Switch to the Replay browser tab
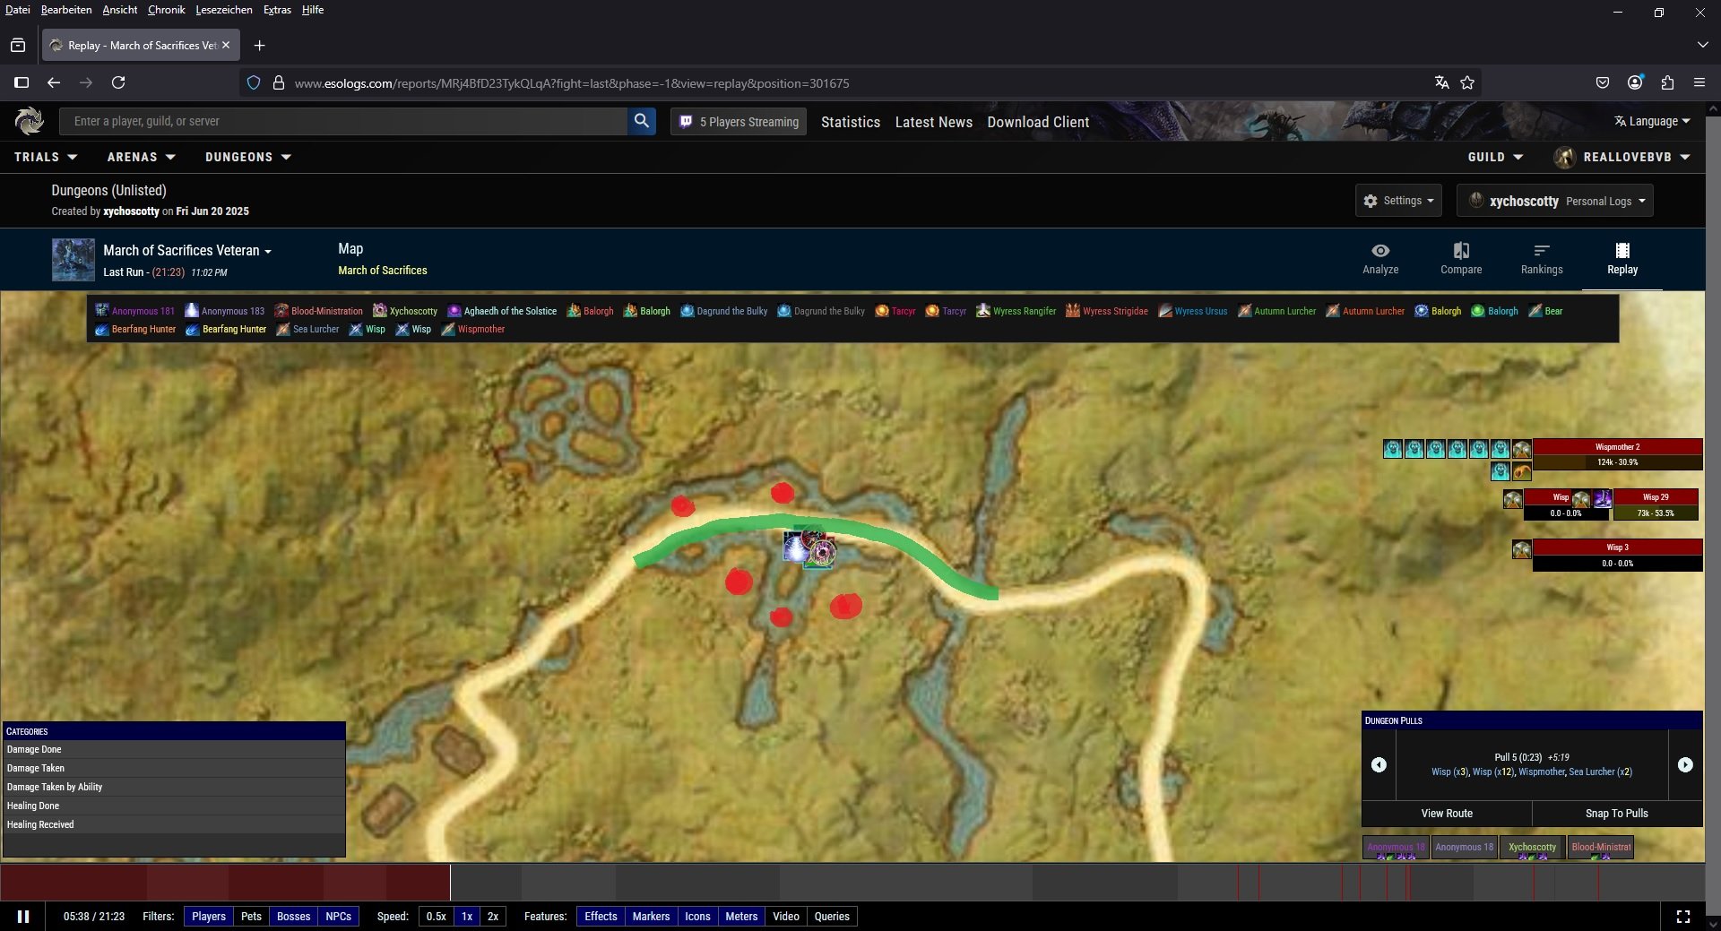The height and width of the screenshot is (931, 1721). tap(141, 45)
